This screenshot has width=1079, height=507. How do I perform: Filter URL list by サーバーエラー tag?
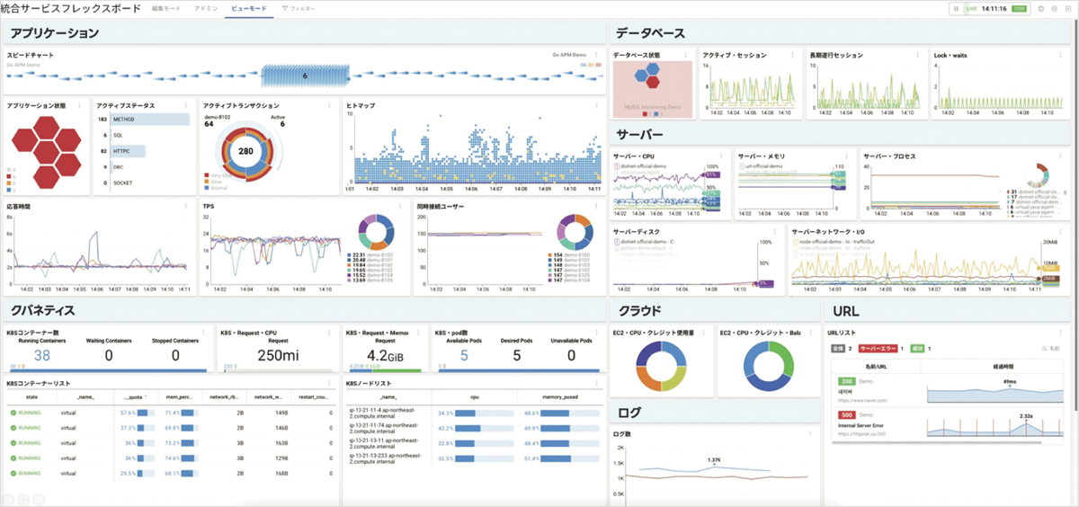[x=878, y=348]
